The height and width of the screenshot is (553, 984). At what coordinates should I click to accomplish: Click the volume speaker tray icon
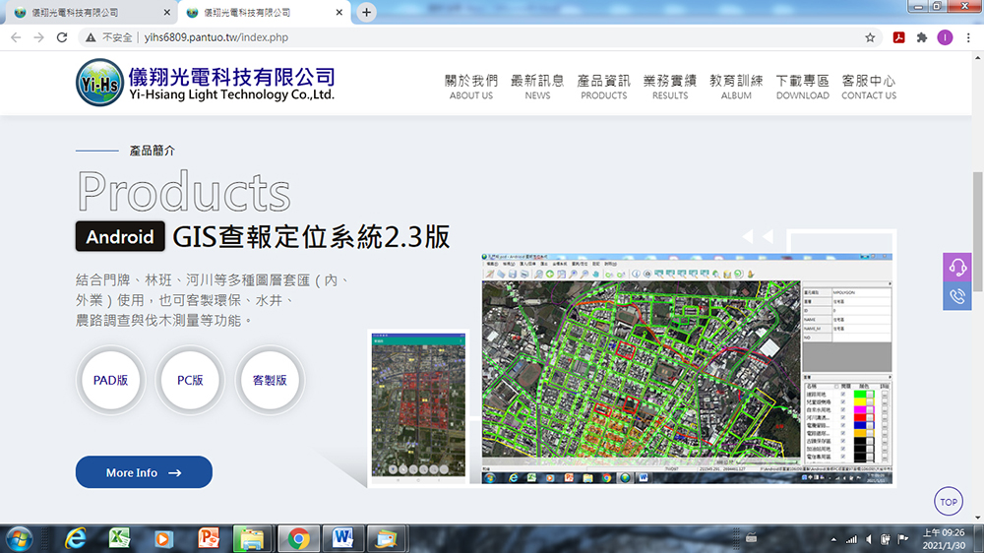[x=869, y=539]
